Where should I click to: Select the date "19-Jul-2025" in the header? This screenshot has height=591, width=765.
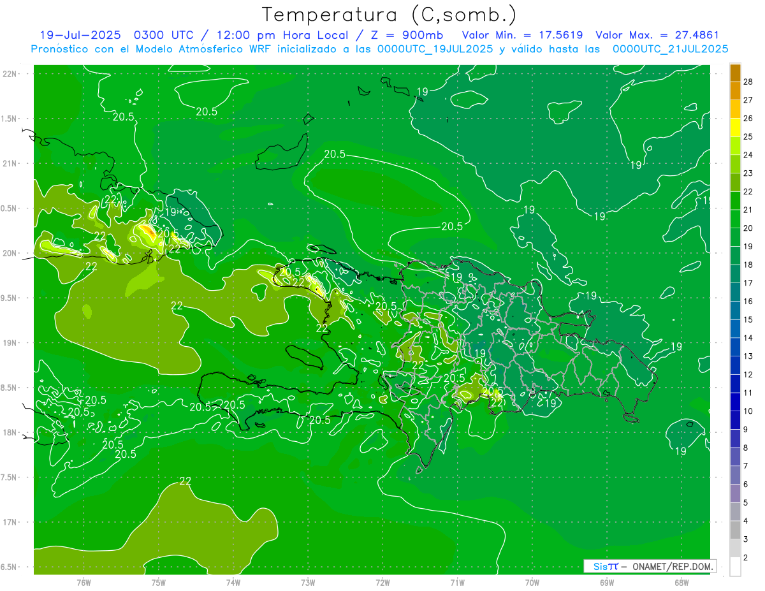80,35
